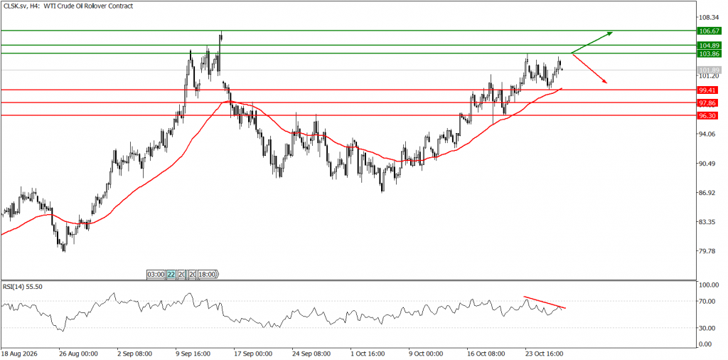Screen dimensions: 728x360
Task: Click the 9 Oct 00:00 time label
Action: [426, 354]
